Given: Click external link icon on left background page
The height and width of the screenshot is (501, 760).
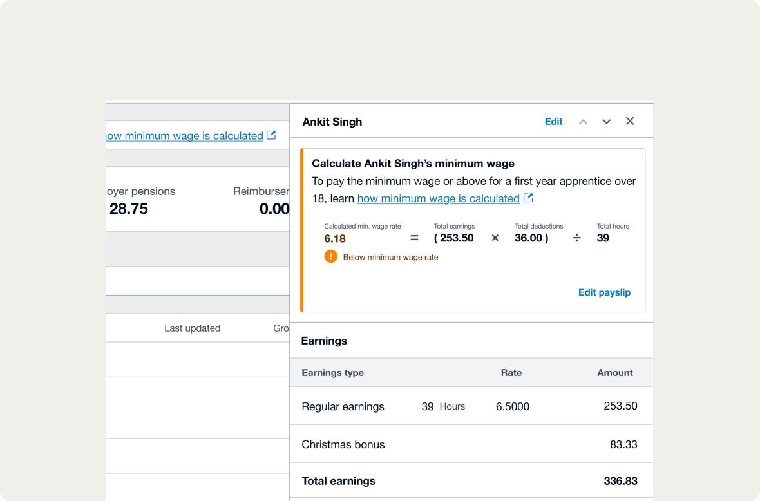Looking at the screenshot, I should point(271,135).
